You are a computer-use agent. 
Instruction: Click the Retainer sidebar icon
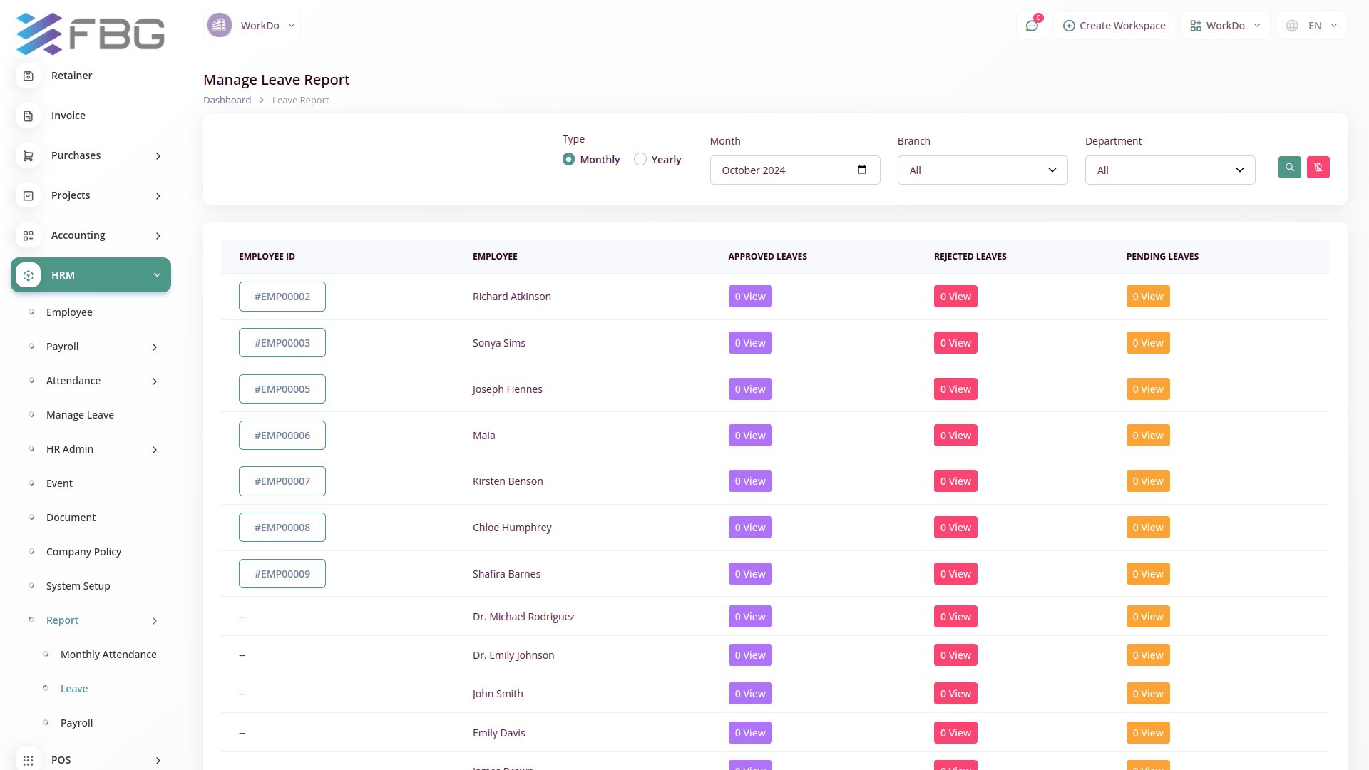(29, 76)
